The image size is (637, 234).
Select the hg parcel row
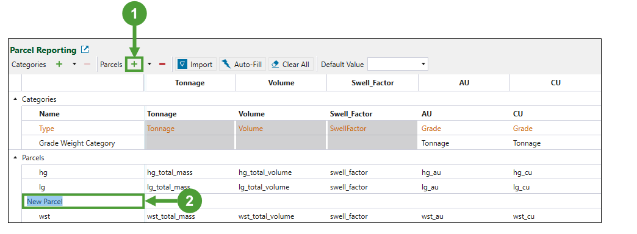click(311, 172)
